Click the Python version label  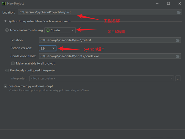point(21,48)
